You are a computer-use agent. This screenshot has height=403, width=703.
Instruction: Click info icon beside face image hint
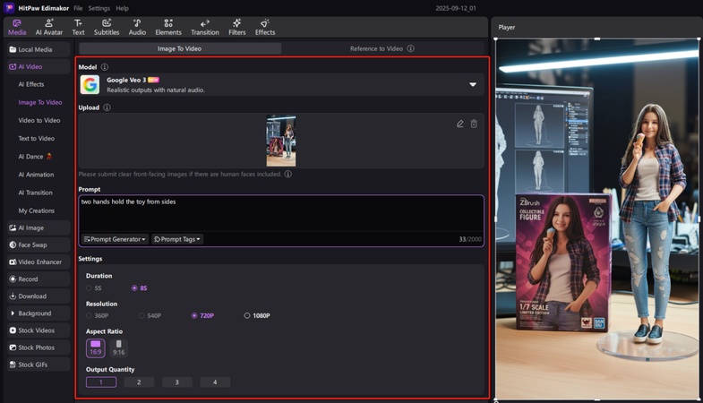tap(288, 174)
